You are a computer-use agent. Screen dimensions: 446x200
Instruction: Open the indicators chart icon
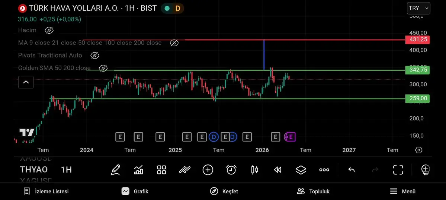tap(138, 170)
